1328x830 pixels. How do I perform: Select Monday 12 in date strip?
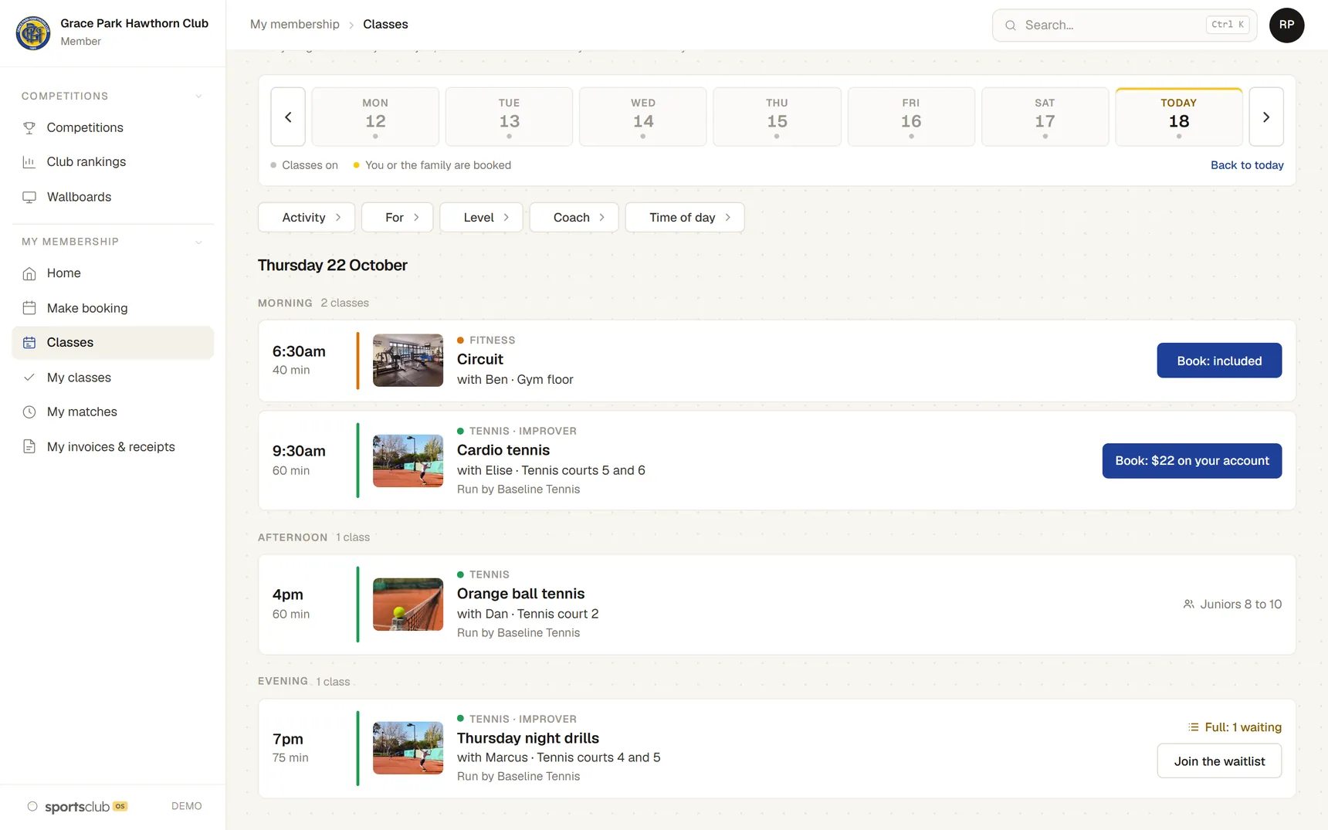(x=375, y=117)
